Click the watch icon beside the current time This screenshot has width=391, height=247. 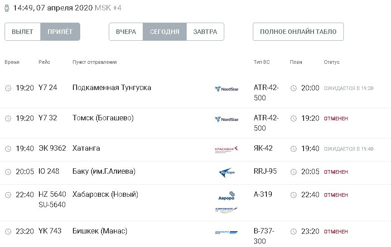point(7,9)
